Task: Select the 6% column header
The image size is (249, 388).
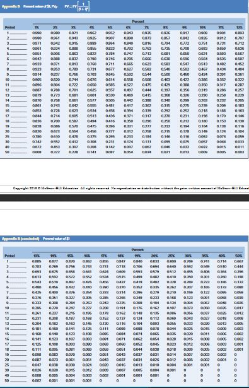Action: pos(128,27)
